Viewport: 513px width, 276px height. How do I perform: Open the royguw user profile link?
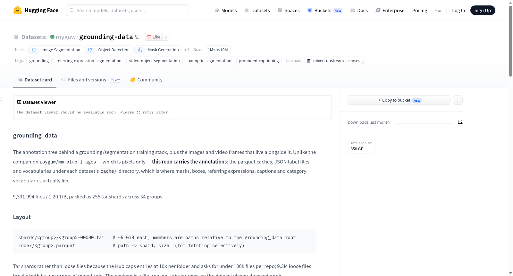coord(66,37)
